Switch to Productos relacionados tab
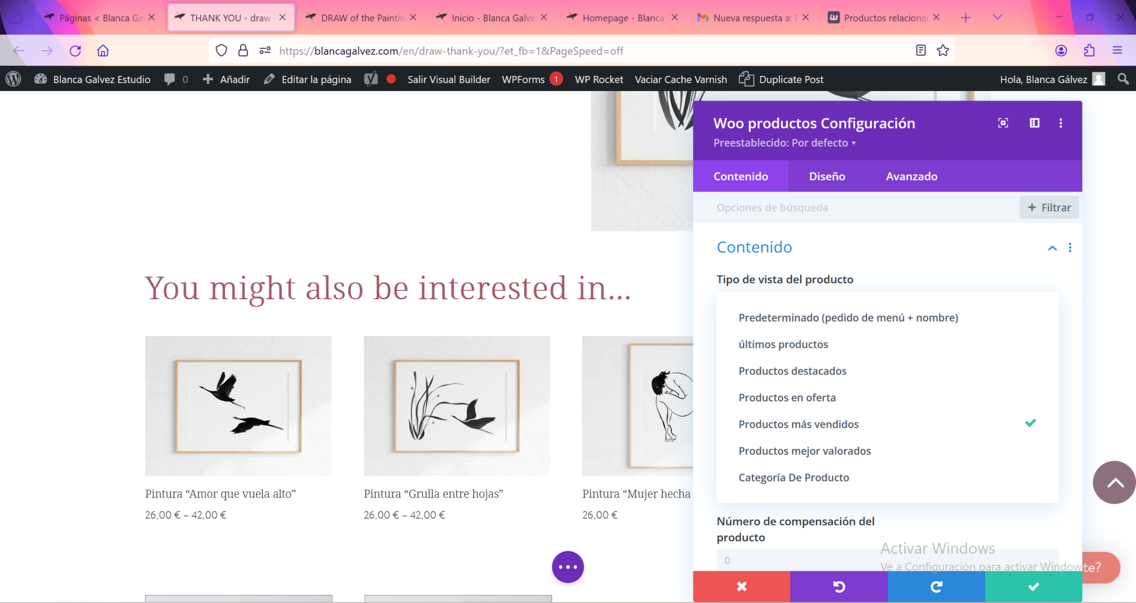The height and width of the screenshot is (603, 1136). (884, 18)
